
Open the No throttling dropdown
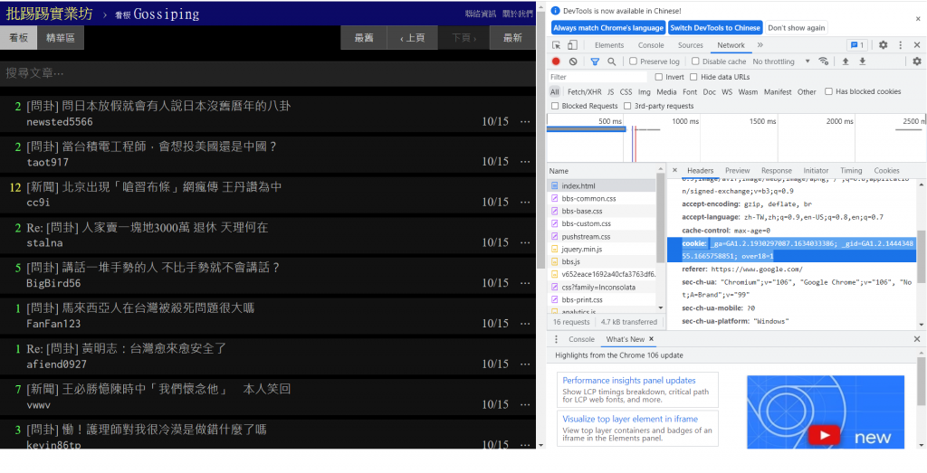point(781,61)
